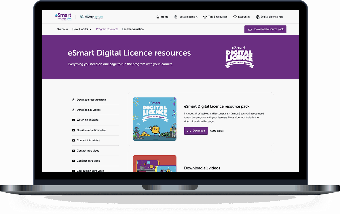Click the download icon in the top Download resource pack button

point(250,29)
